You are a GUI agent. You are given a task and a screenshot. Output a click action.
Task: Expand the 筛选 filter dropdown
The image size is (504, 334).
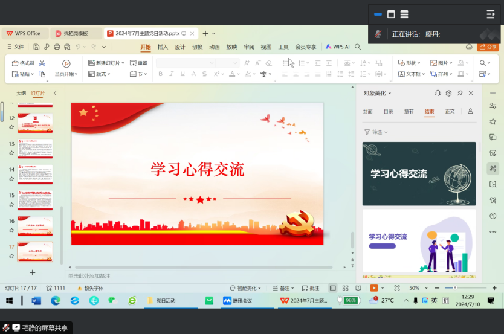click(376, 132)
